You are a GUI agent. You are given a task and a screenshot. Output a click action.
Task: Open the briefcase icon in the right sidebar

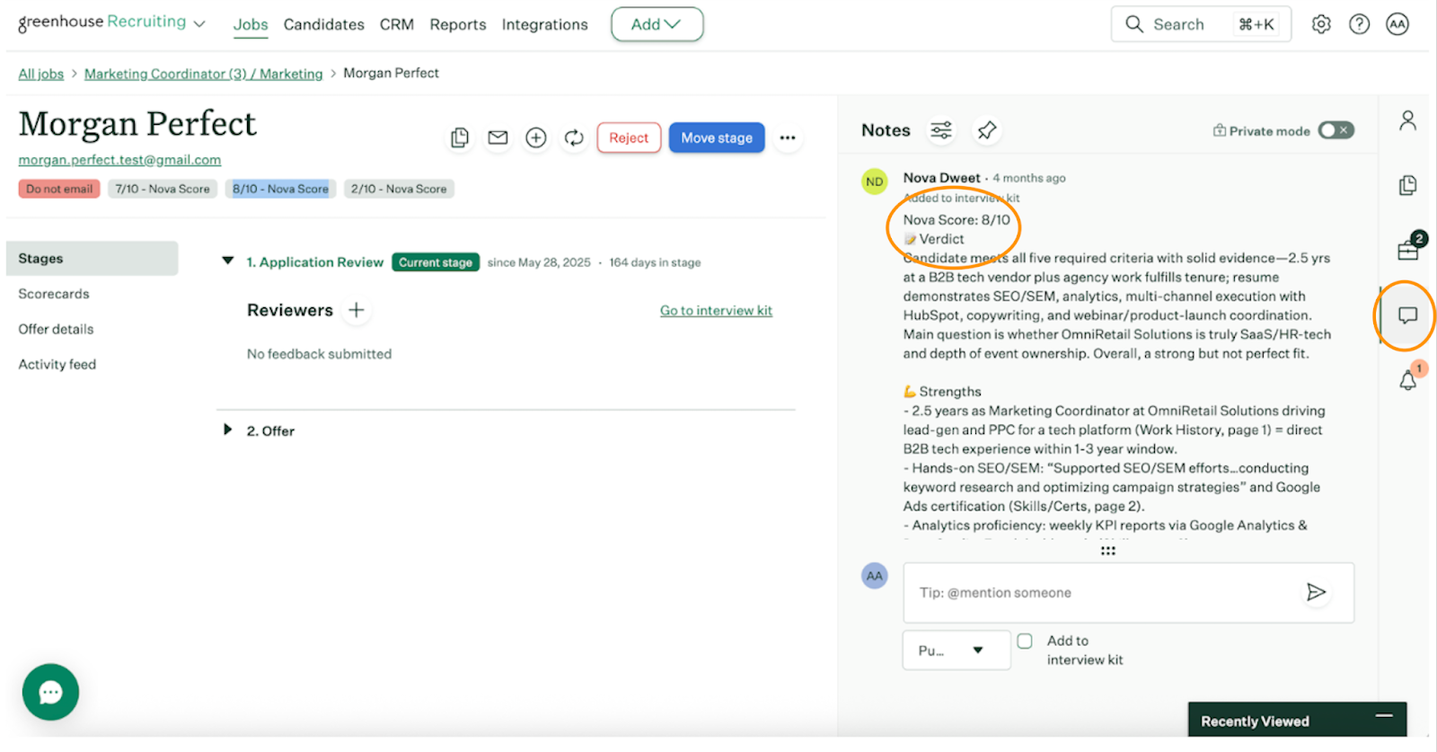point(1407,251)
